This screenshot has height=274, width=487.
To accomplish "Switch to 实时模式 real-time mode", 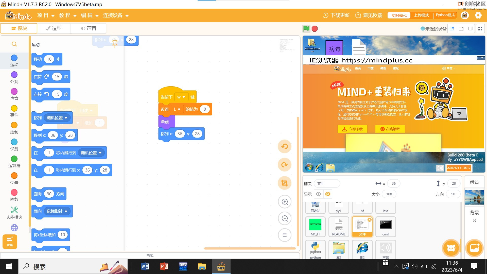I will [399, 15].
